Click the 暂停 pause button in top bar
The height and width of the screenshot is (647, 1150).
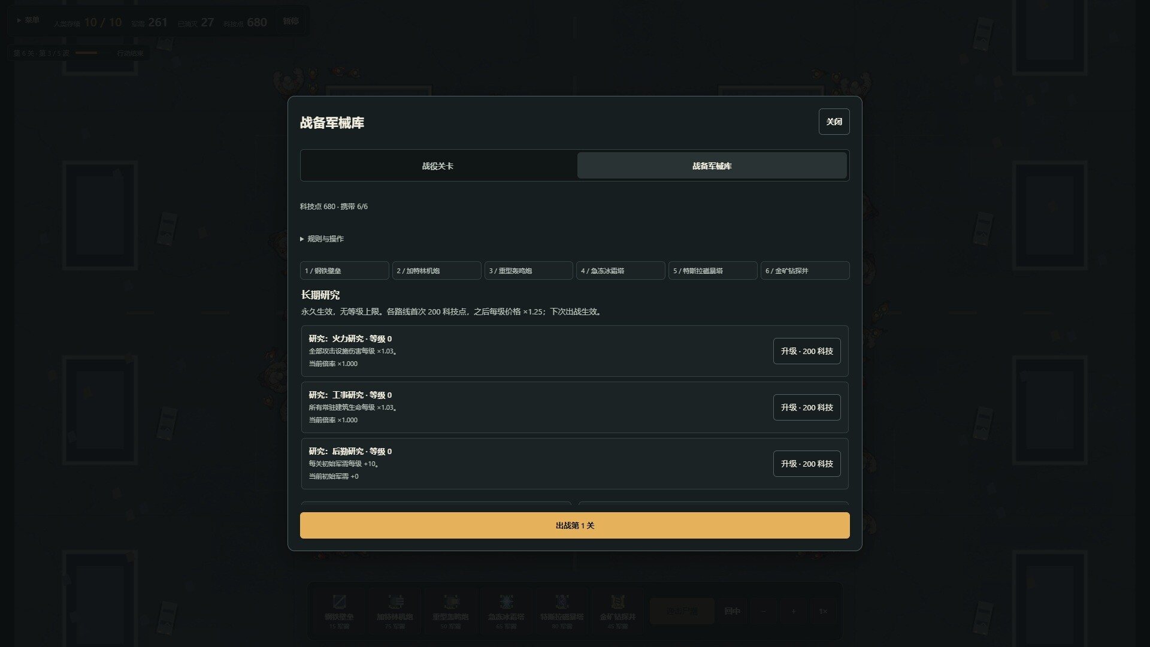[x=290, y=22]
